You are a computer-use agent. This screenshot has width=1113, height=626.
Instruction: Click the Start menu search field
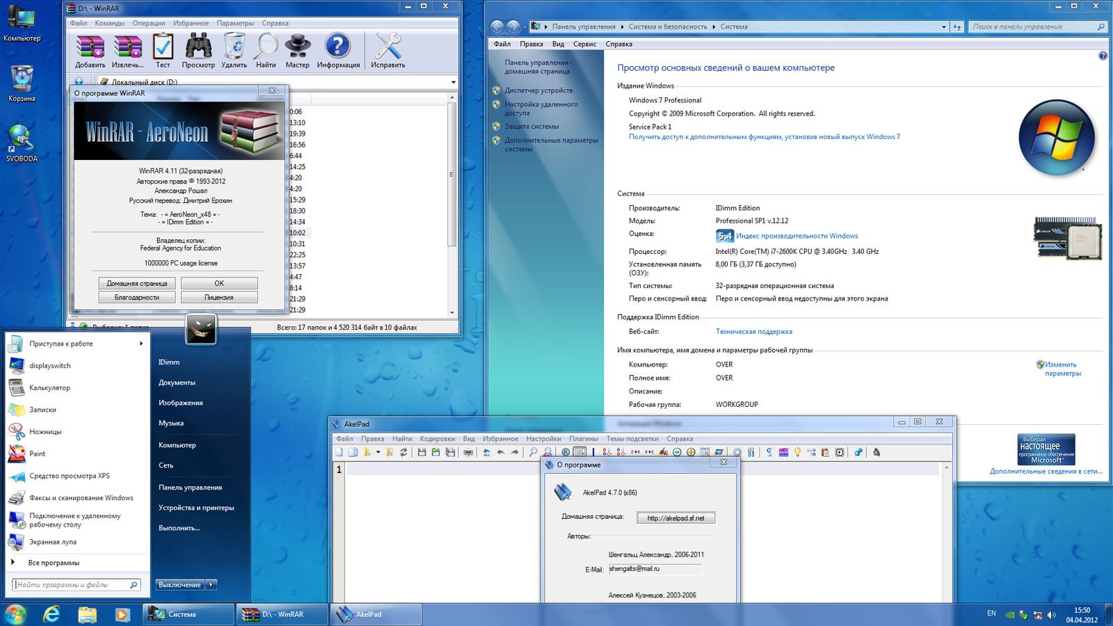click(71, 585)
